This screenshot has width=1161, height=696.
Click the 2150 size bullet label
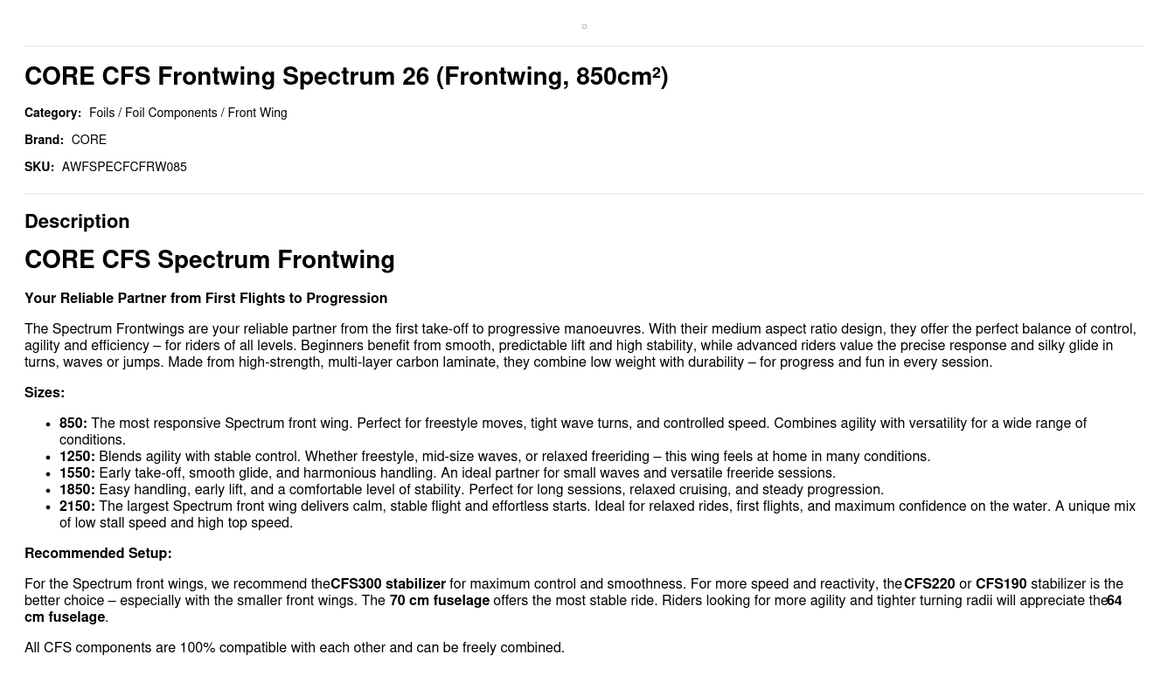pos(77,506)
